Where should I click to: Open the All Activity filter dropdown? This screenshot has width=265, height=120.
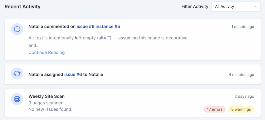coord(236,7)
